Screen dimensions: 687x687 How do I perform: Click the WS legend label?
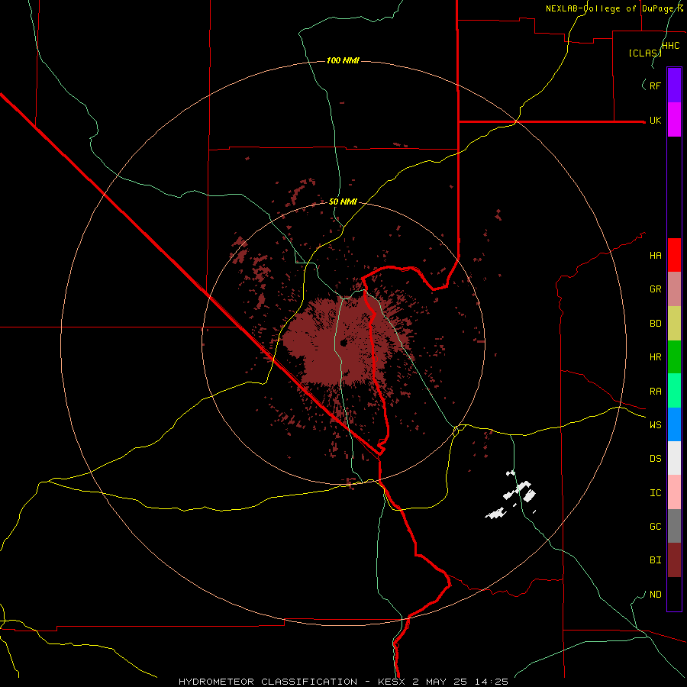tap(655, 425)
